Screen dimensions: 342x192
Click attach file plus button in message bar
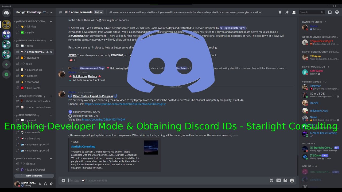coord(63,181)
